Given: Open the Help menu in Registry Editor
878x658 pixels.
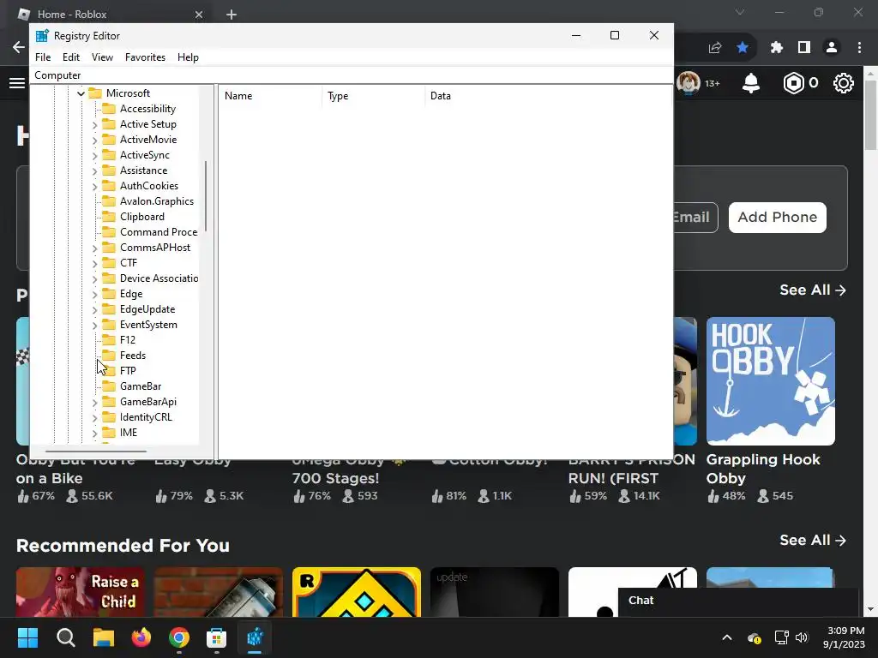Looking at the screenshot, I should [188, 57].
